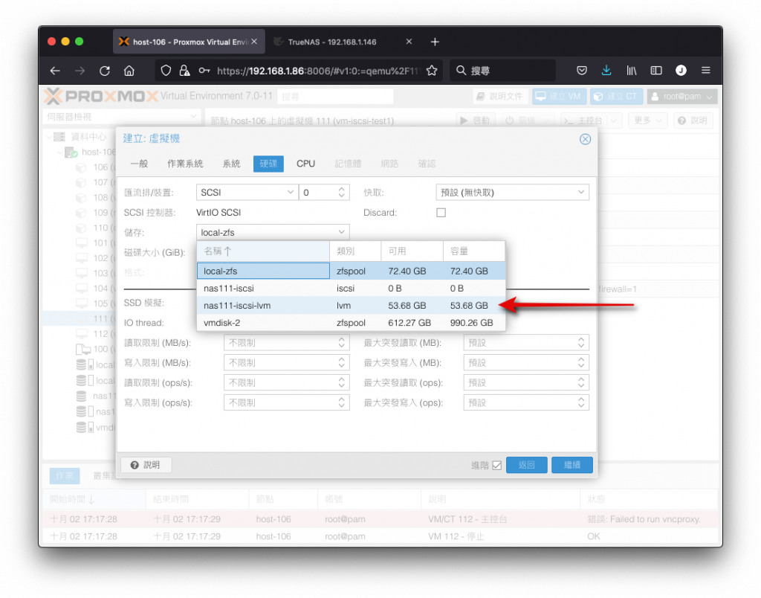Viewport: 761px width, 598px height.
Task: Click the 說明 help button in dialog
Action: click(146, 465)
